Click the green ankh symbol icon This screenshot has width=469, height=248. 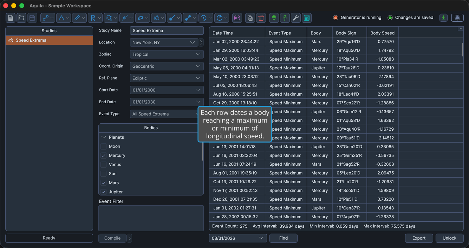click(285, 18)
